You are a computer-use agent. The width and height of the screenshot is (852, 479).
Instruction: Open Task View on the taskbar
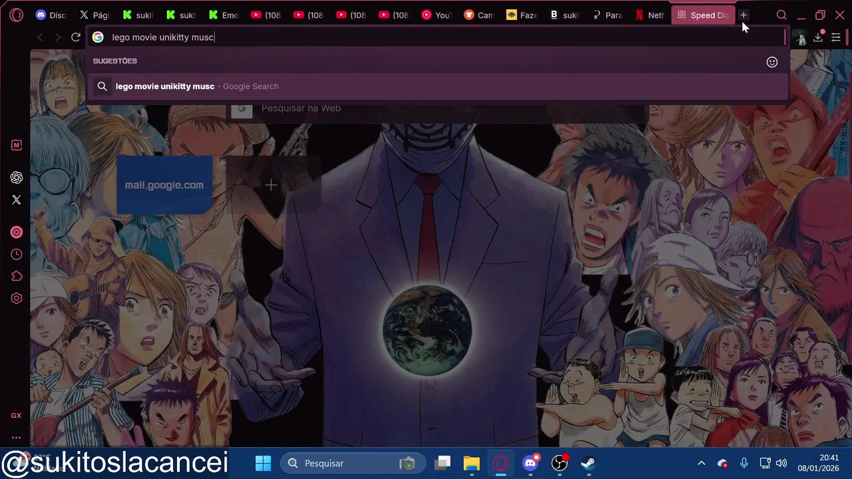point(443,463)
